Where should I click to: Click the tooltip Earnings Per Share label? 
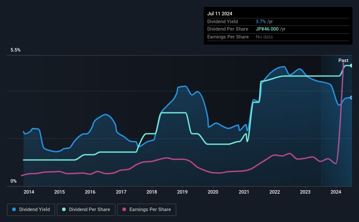tap(228, 37)
